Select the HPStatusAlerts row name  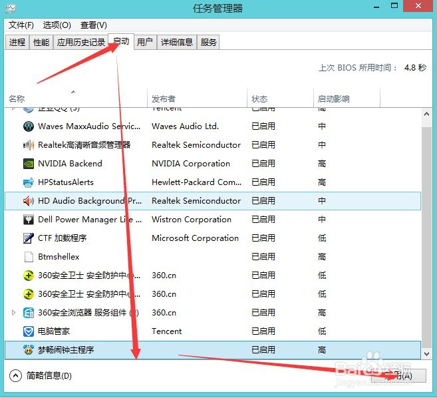[66, 182]
